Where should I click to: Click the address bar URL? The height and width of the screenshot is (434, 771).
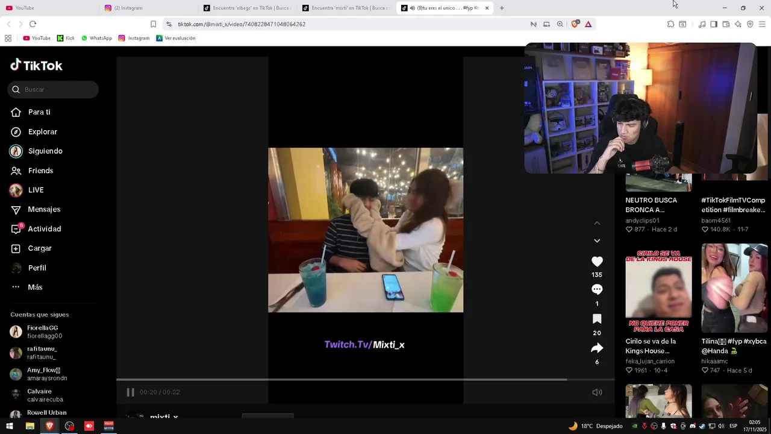242,24
